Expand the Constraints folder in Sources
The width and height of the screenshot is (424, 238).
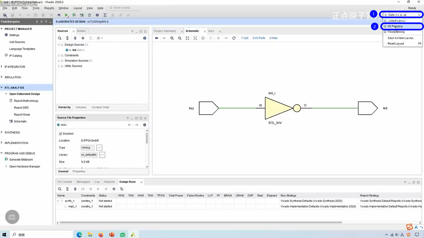tap(59, 55)
